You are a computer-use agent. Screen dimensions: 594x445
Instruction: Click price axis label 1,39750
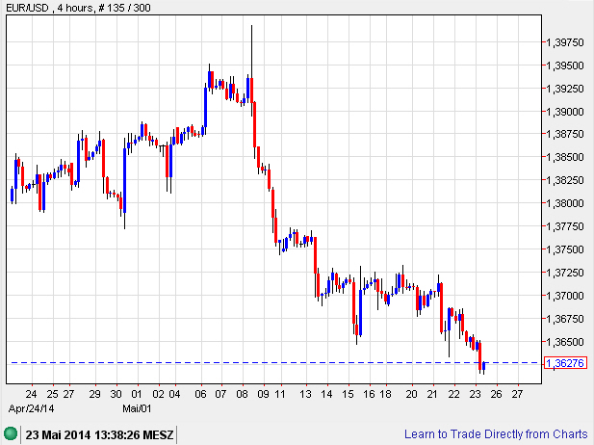(x=565, y=42)
